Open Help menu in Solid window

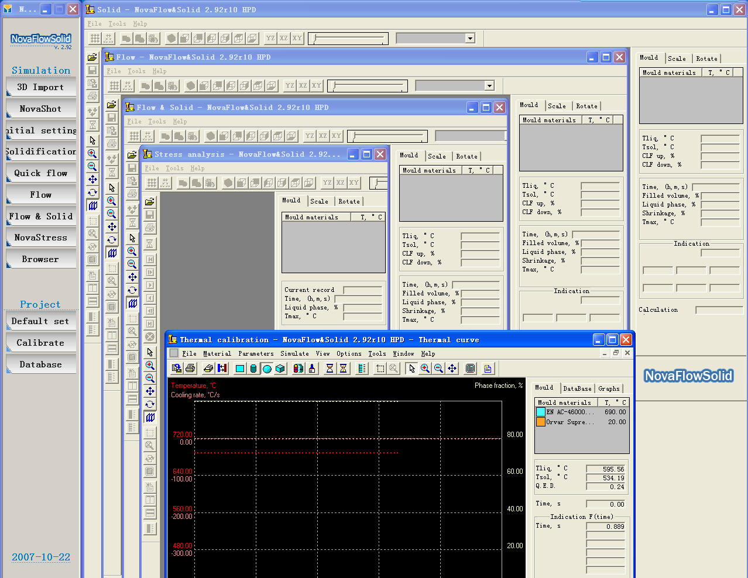coord(140,24)
